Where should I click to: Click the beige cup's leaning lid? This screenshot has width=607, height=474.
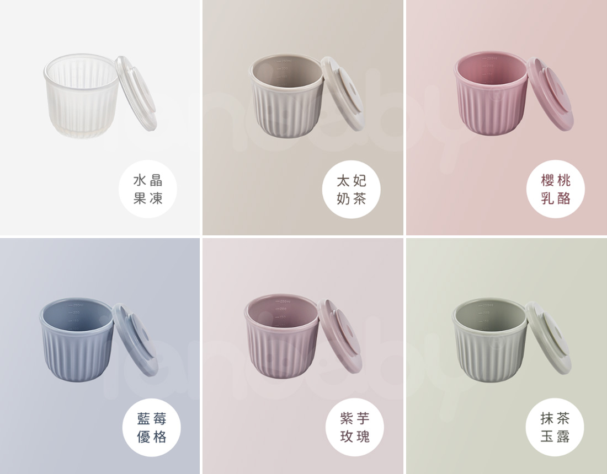(342, 94)
